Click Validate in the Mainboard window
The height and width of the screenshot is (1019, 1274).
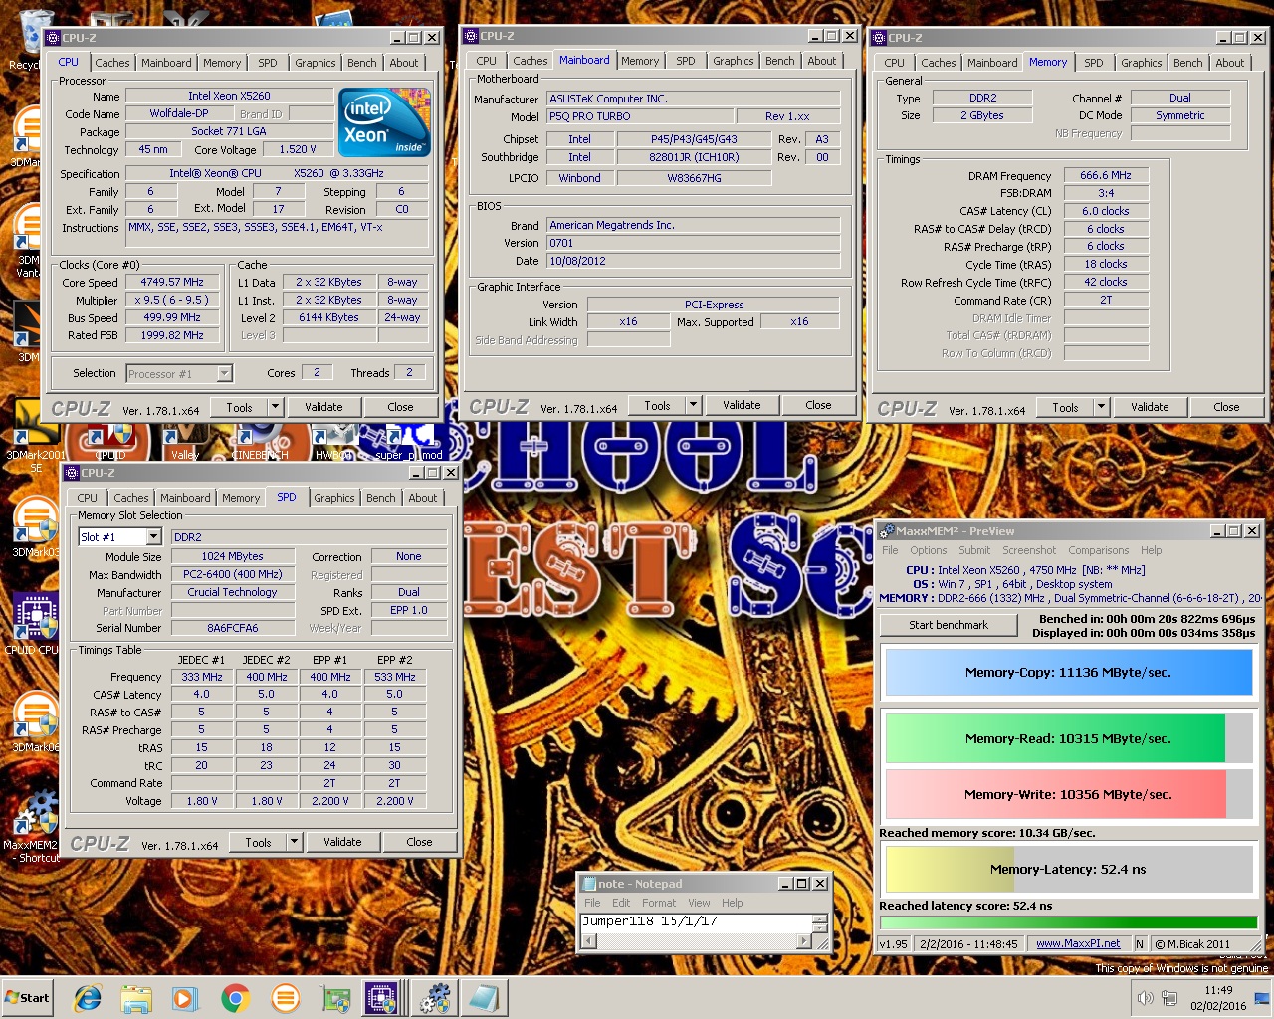pos(742,405)
